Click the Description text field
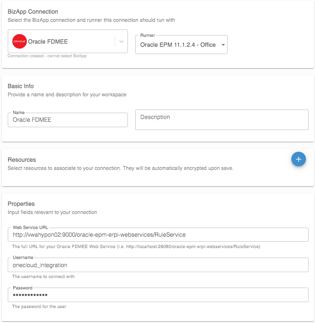315x323 pixels. pos(222,119)
